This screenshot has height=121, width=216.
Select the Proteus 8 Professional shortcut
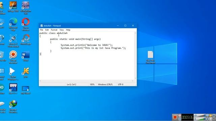pyautogui.click(x=13, y=41)
